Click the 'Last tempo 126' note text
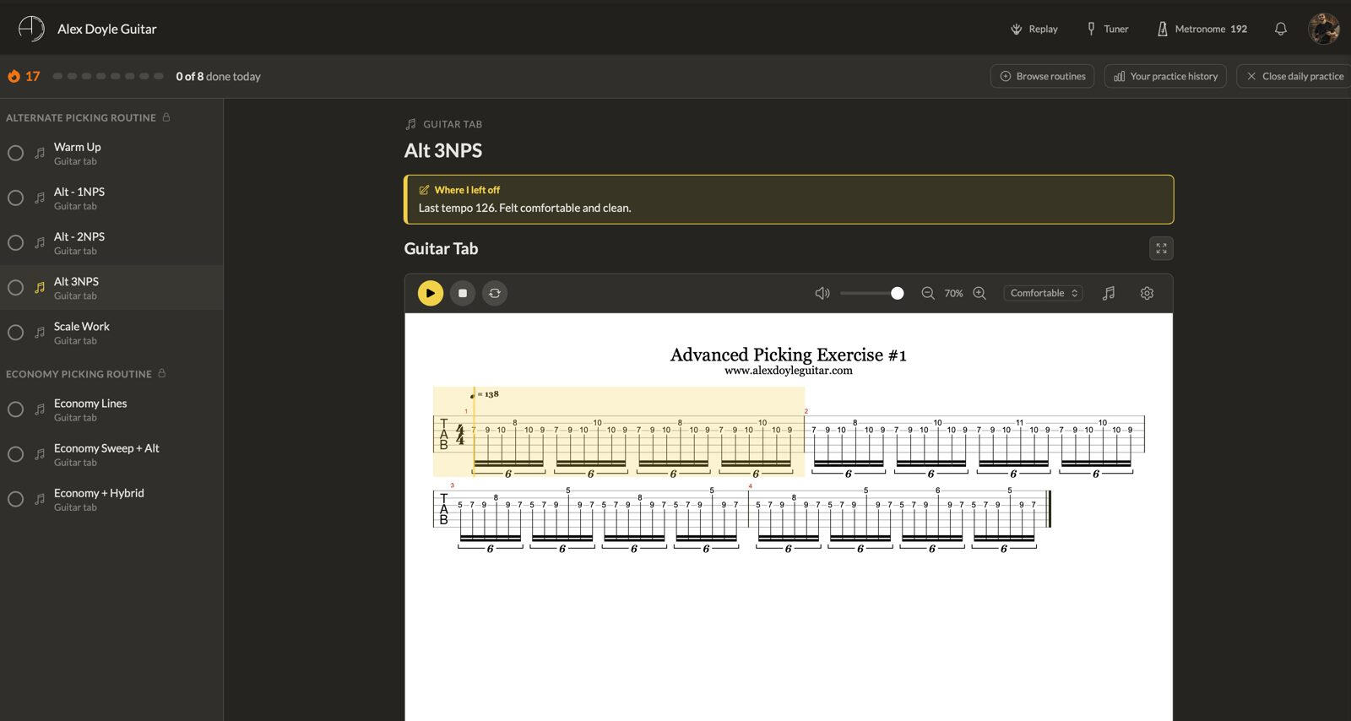The height and width of the screenshot is (721, 1351). 524,208
